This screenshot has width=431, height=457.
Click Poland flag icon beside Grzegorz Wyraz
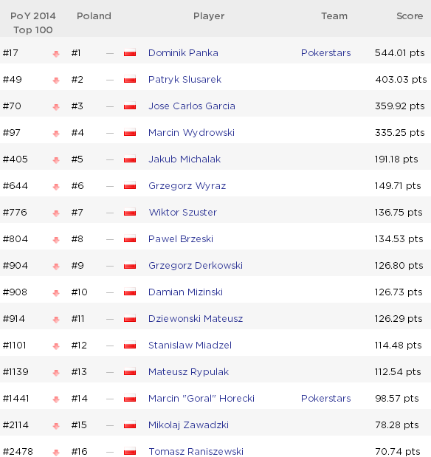(130, 185)
